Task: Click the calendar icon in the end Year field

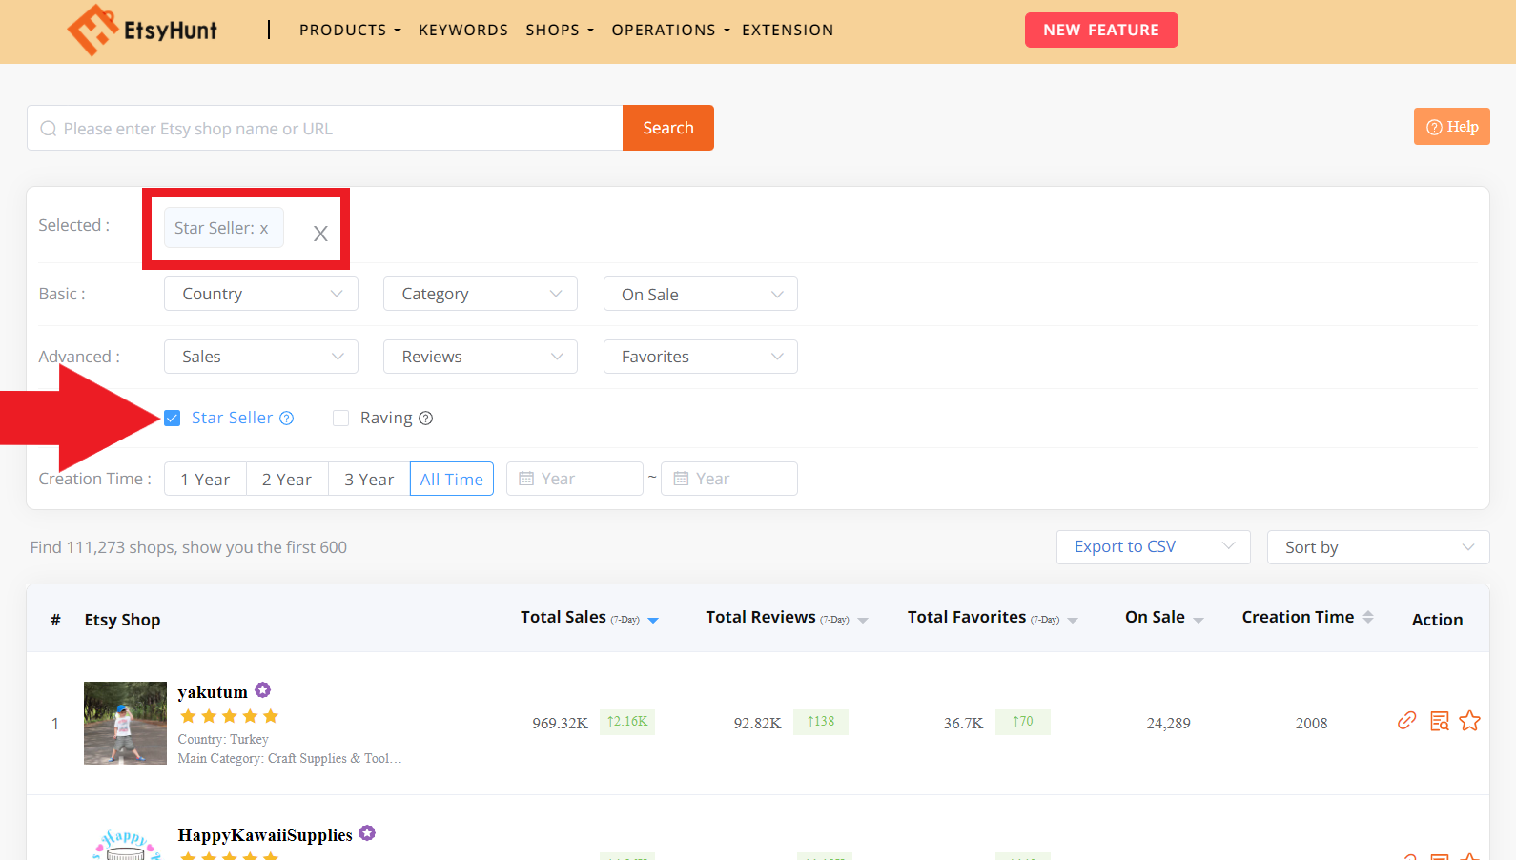Action: (681, 479)
